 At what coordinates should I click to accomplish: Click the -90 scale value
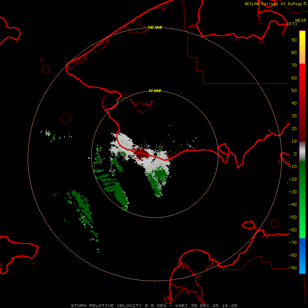coord(293,268)
